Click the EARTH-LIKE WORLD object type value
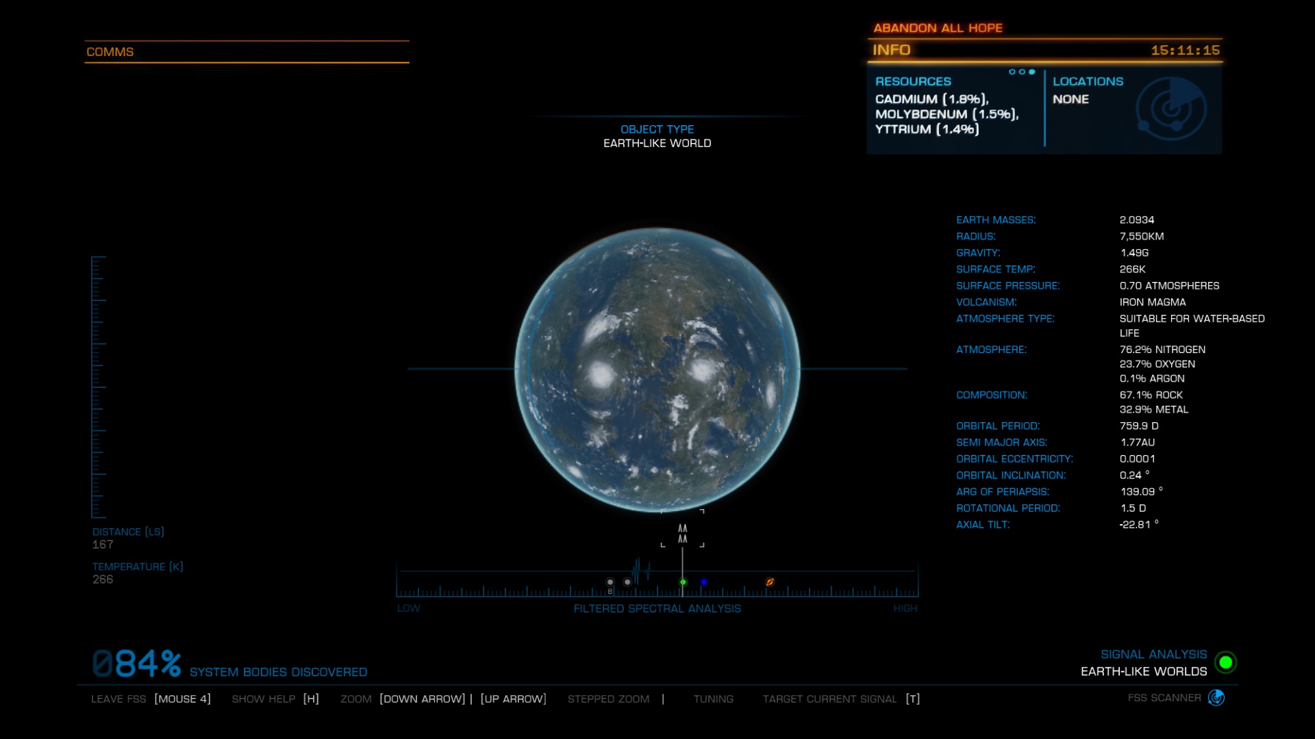The width and height of the screenshot is (1315, 739). (x=657, y=143)
